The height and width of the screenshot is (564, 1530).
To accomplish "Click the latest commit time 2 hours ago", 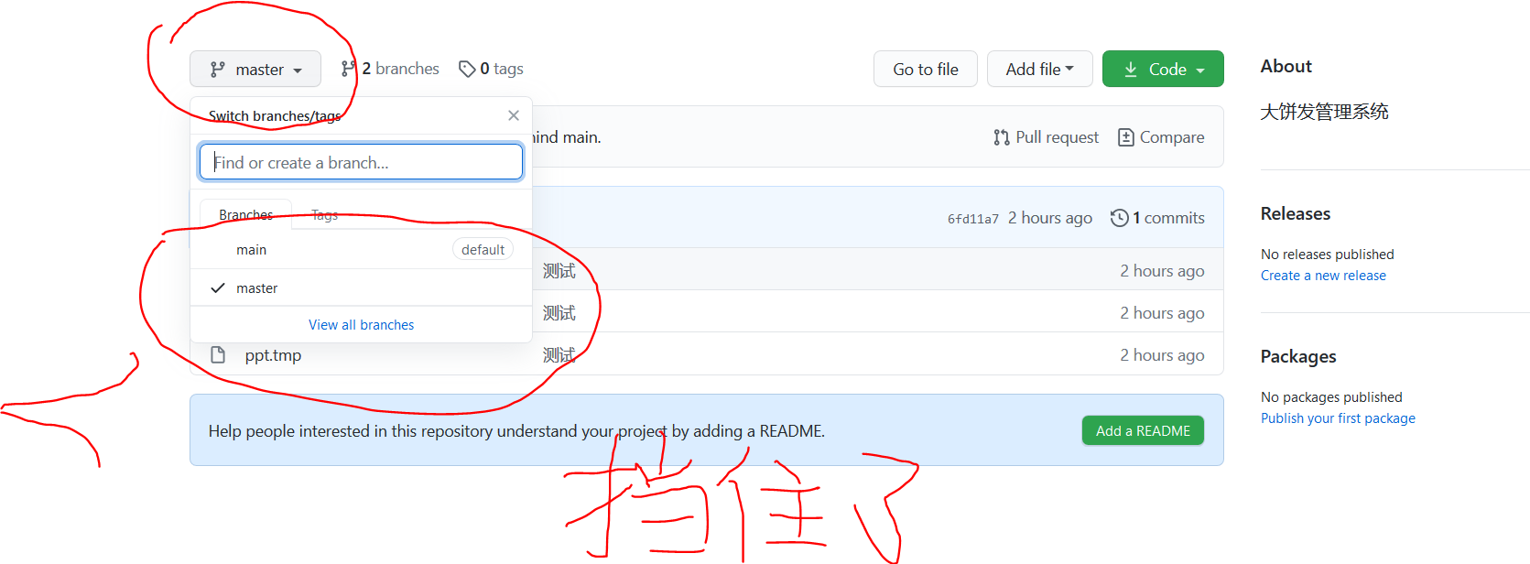I will (x=1050, y=218).
